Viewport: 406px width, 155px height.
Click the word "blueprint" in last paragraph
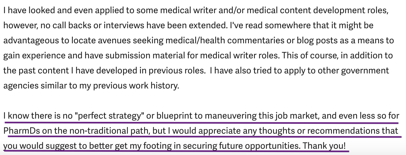tap(174, 116)
